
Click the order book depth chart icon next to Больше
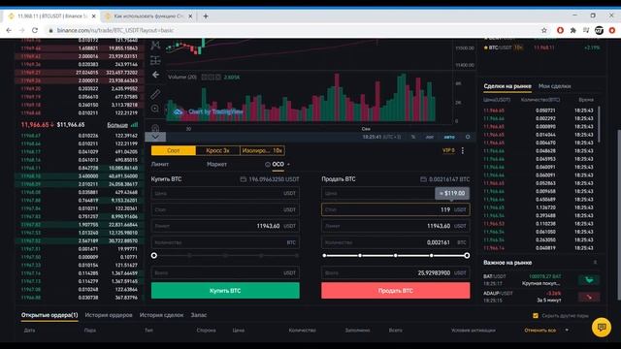[x=135, y=125]
